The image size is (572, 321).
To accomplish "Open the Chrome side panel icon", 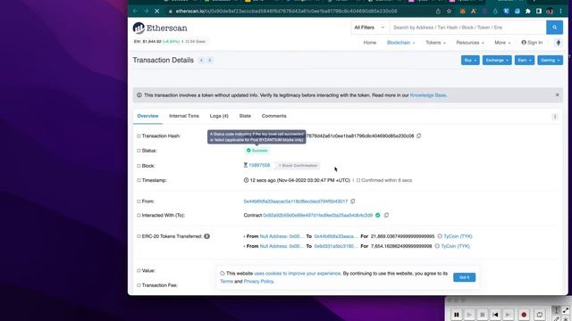I will tap(539, 12).
